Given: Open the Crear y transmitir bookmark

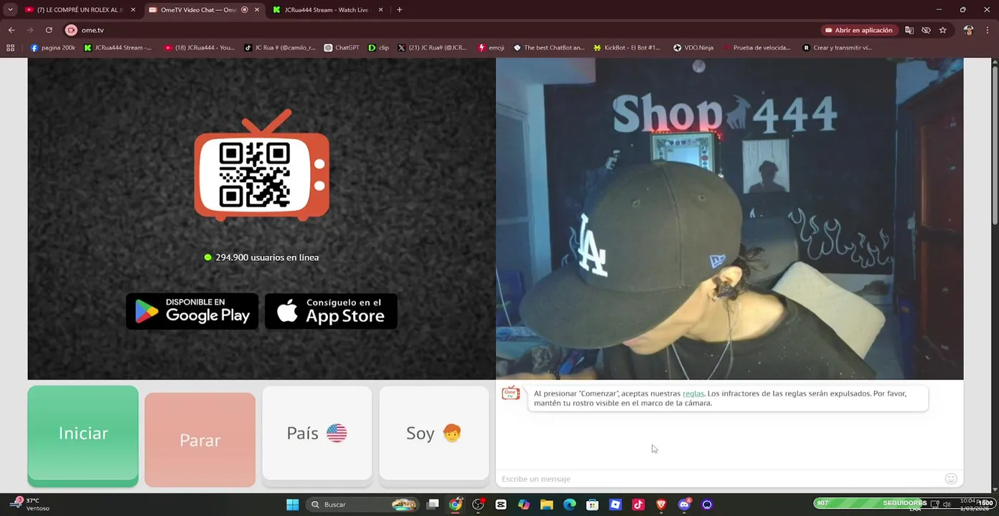Looking at the screenshot, I should click(837, 48).
